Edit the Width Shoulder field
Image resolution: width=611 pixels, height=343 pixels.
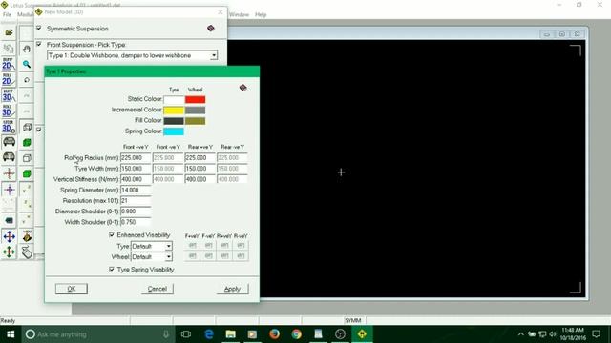(136, 222)
